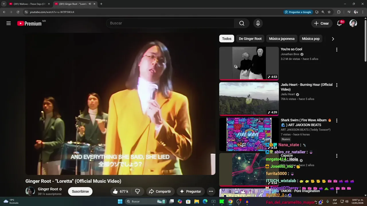Close the Ginger Root Loretta tab
367x206 pixels.
94,4
